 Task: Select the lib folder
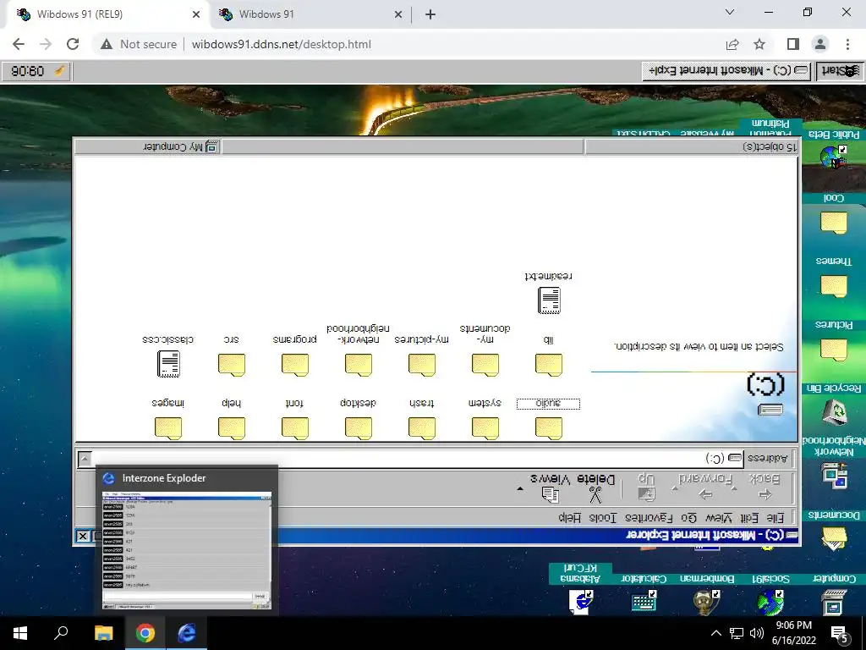point(548,364)
